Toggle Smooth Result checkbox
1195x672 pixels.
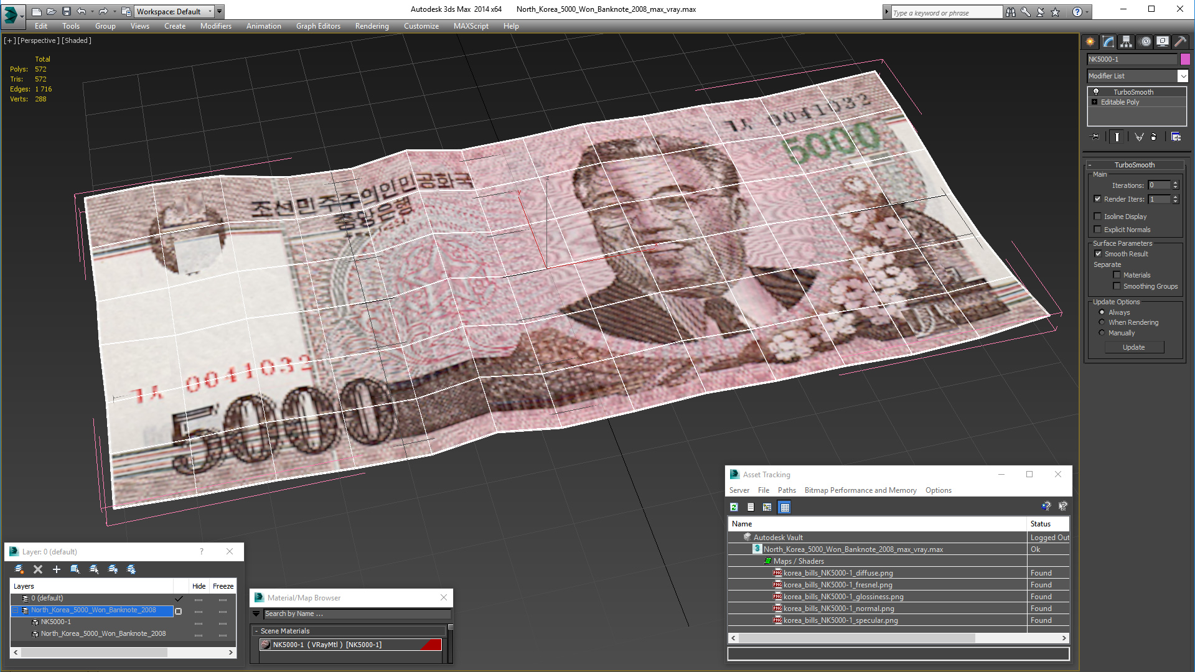coord(1099,254)
